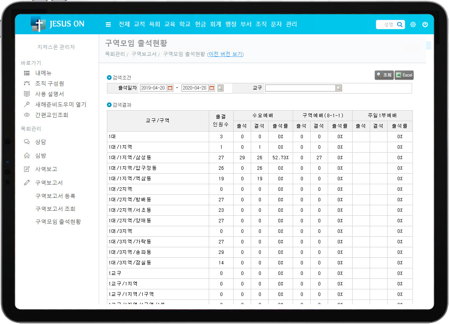The image size is (449, 324).
Task: Export results with Excel button
Action: pyautogui.click(x=404, y=75)
